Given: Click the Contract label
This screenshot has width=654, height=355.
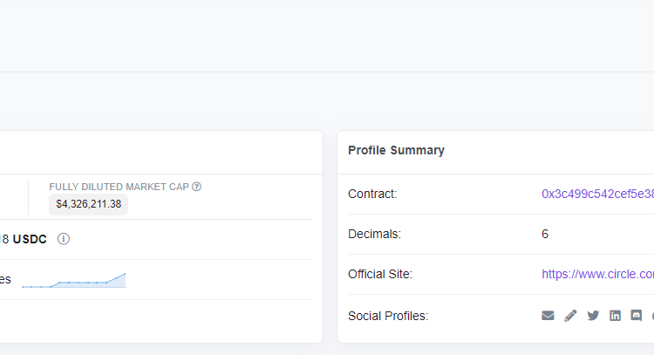Looking at the screenshot, I should click(372, 194).
